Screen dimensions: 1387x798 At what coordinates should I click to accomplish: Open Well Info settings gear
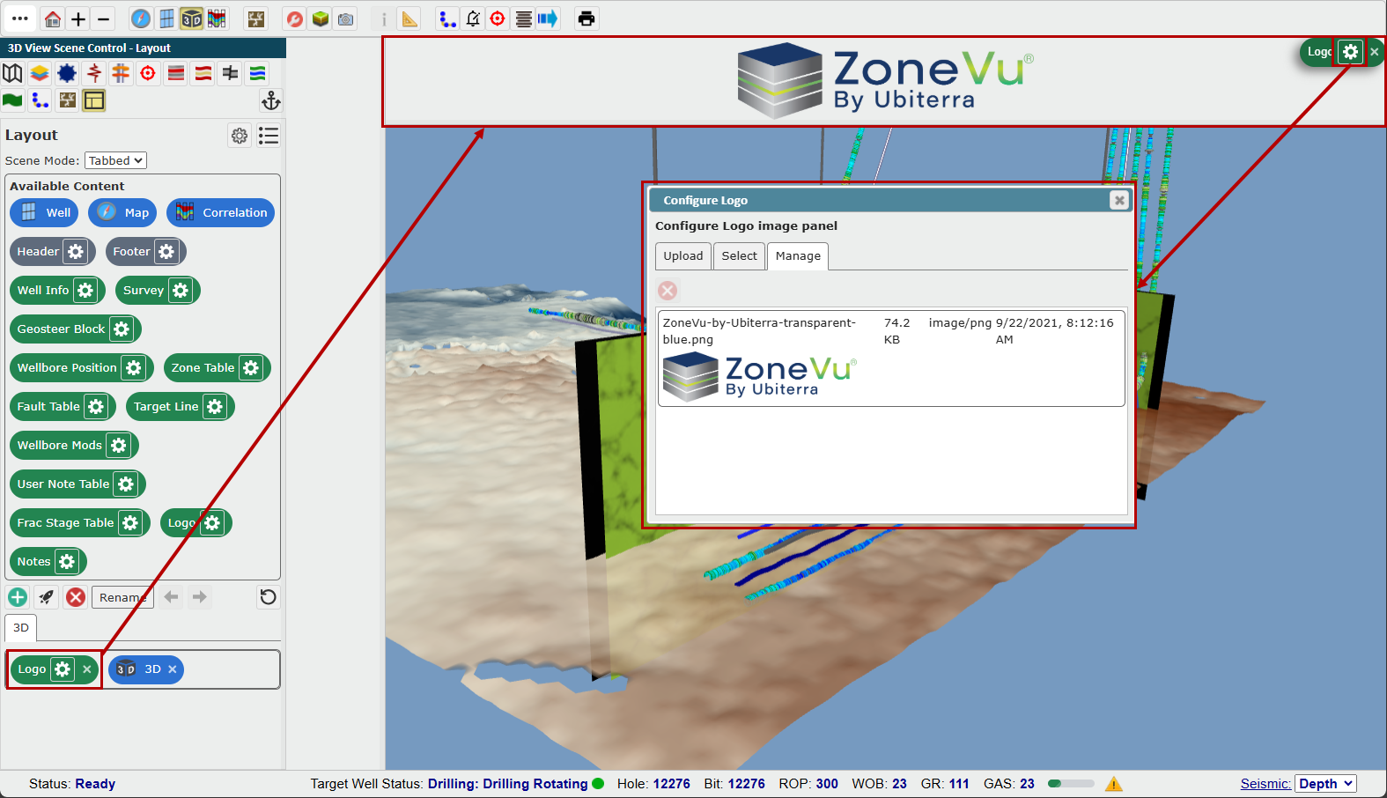tap(85, 290)
